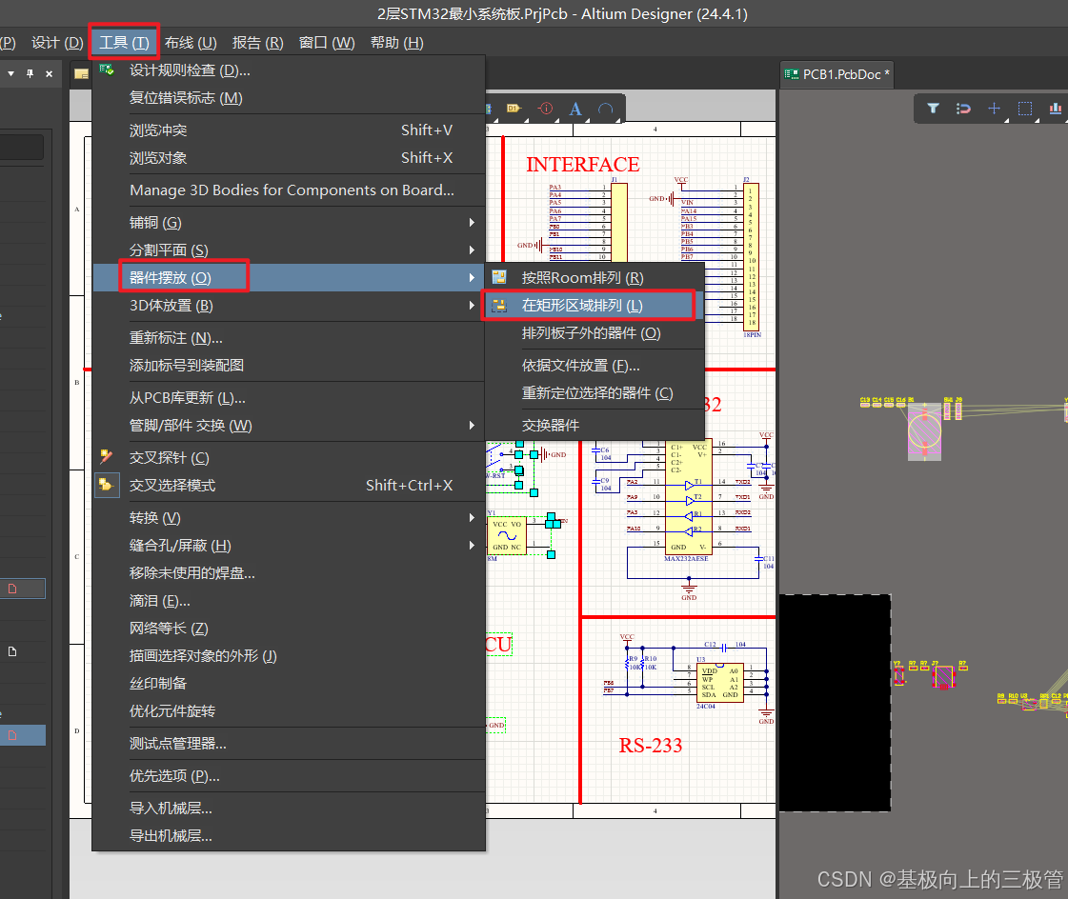
Task: Expand 转换 (V) submenu
Action: 289,518
